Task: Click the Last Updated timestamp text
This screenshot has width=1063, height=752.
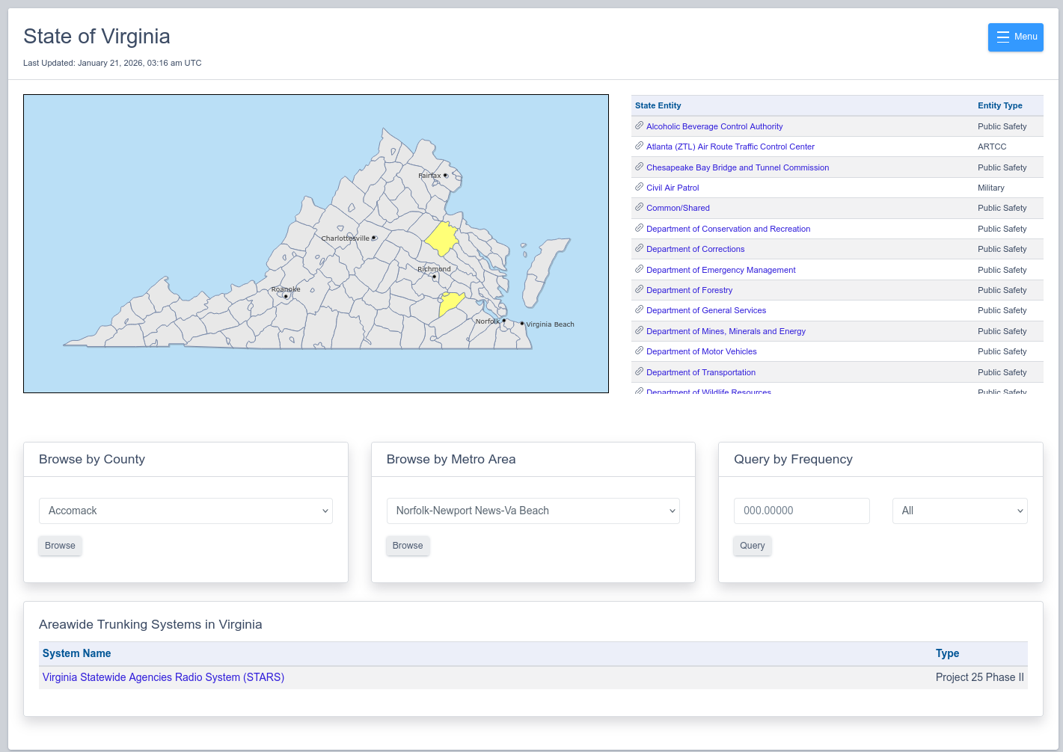Action: (112, 63)
